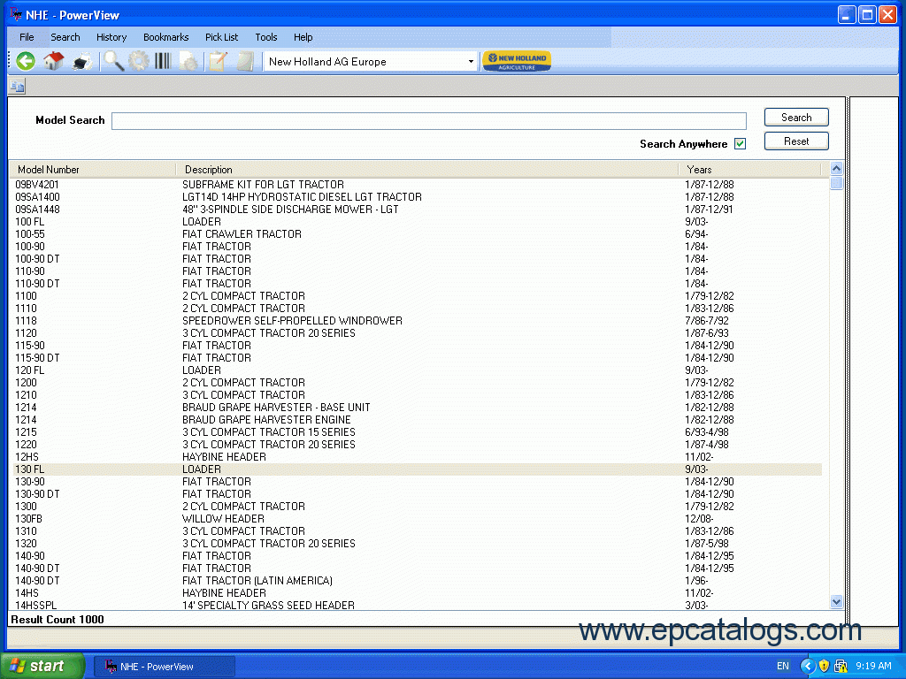Select 140-90 DT Latin America tractor row
Screen dimensions: 906x679
tap(418, 580)
